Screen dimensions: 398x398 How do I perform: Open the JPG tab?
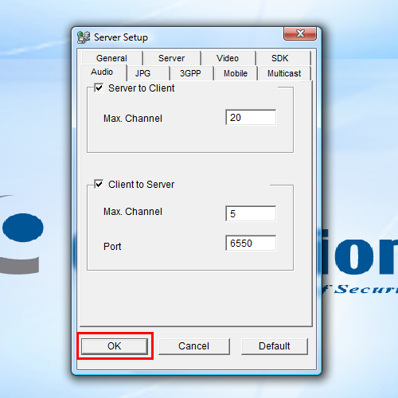point(143,73)
